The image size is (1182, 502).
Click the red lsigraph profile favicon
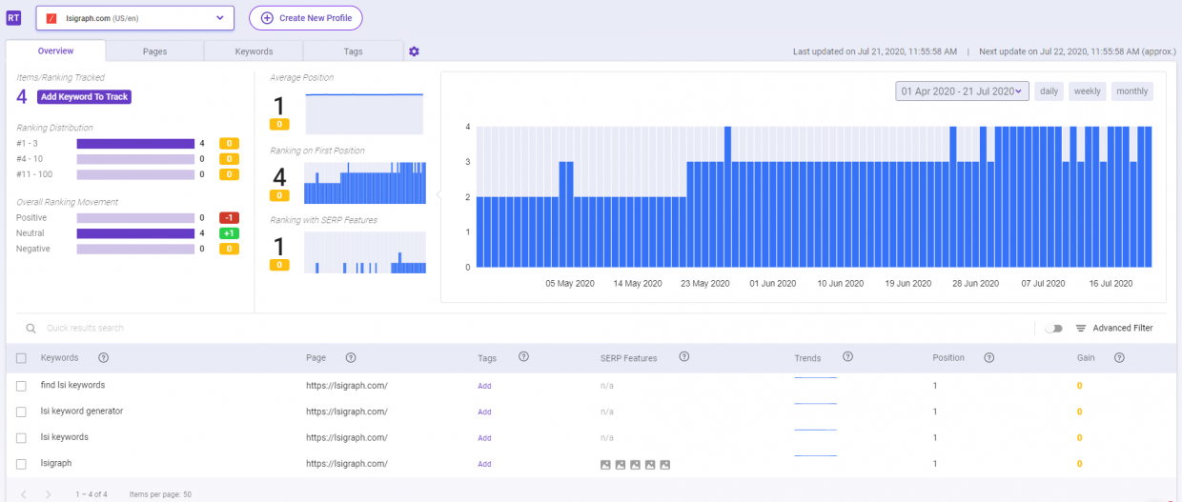[x=51, y=18]
